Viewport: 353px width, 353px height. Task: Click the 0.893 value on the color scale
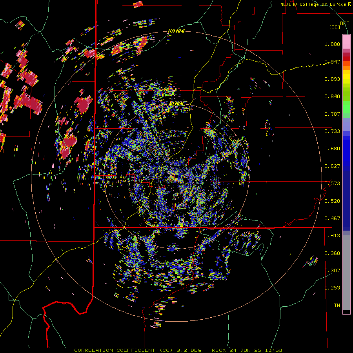(332, 79)
